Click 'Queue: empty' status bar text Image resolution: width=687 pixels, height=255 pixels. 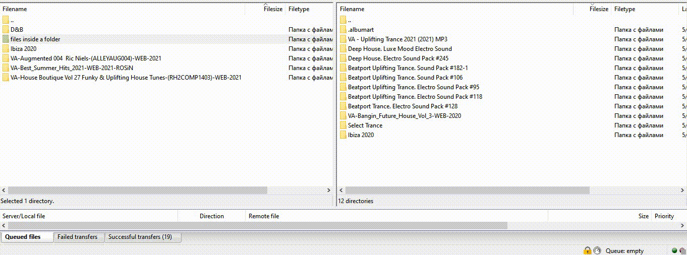pyautogui.click(x=624, y=251)
